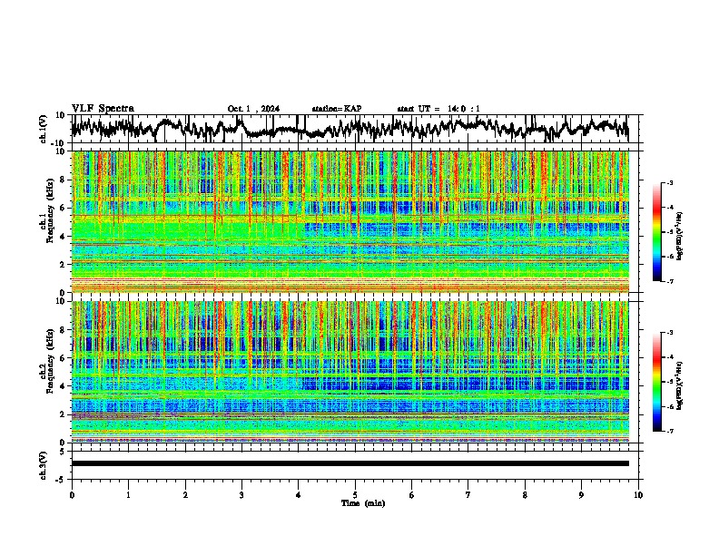Click the "station=KAP" header label

tap(337, 109)
